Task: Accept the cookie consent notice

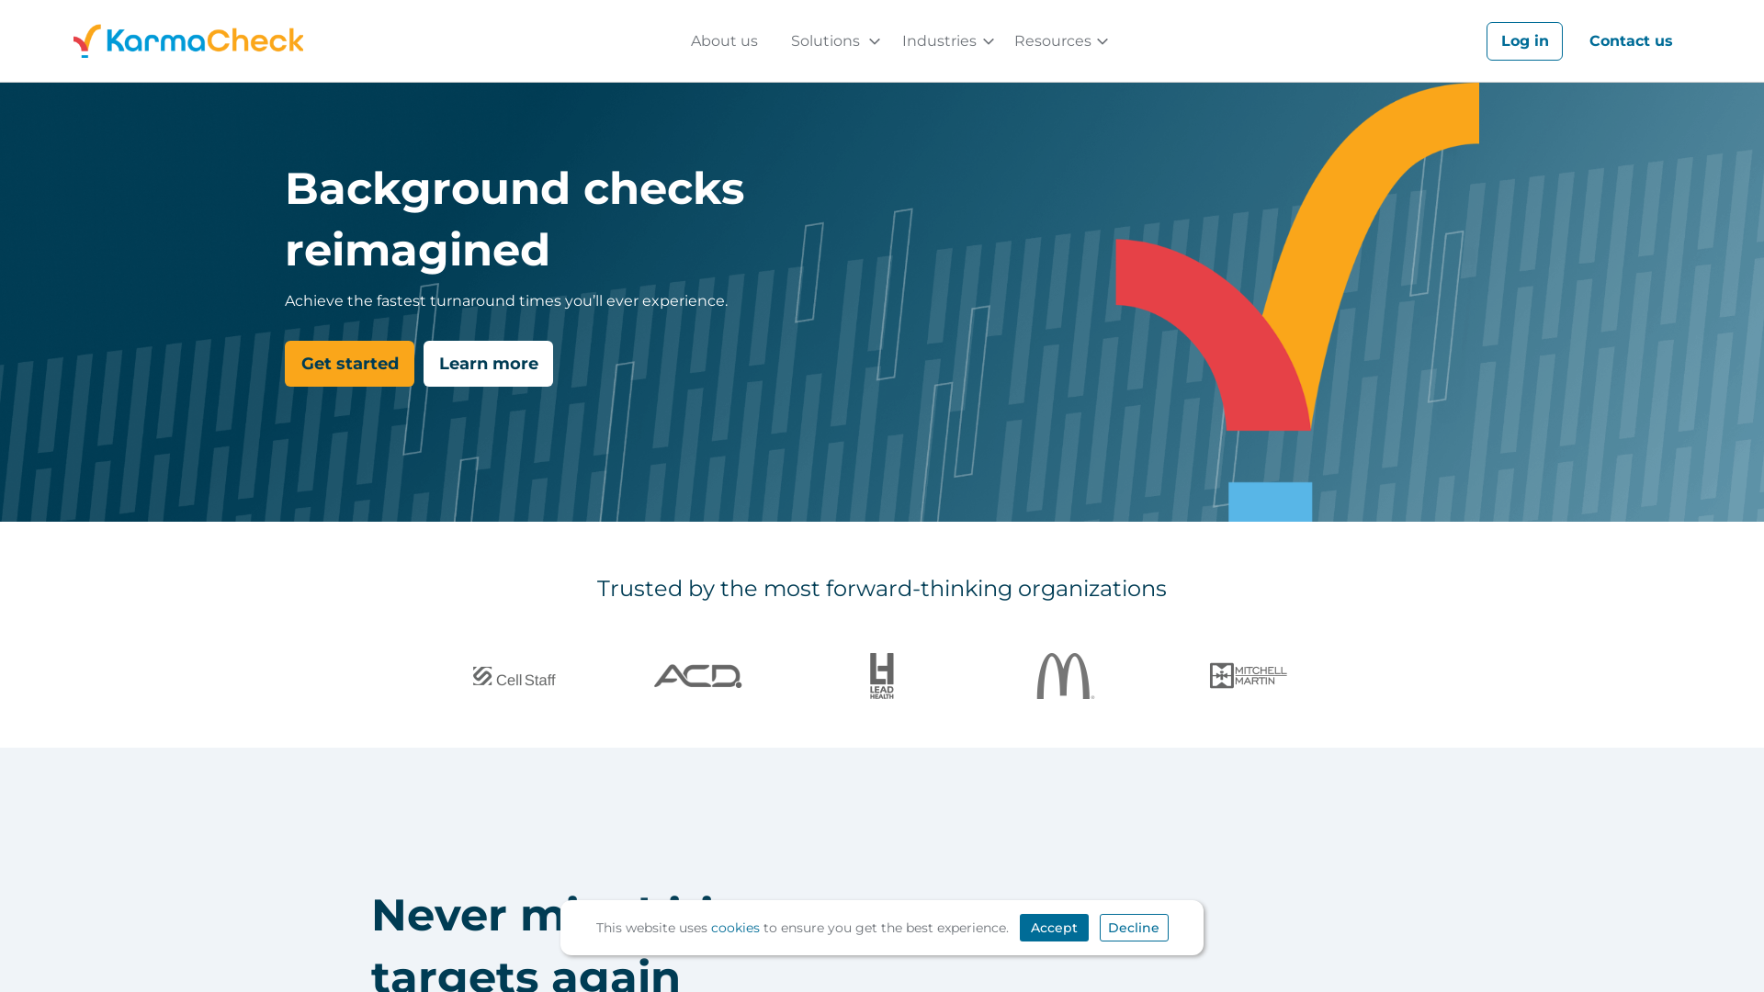Action: [x=1053, y=928]
